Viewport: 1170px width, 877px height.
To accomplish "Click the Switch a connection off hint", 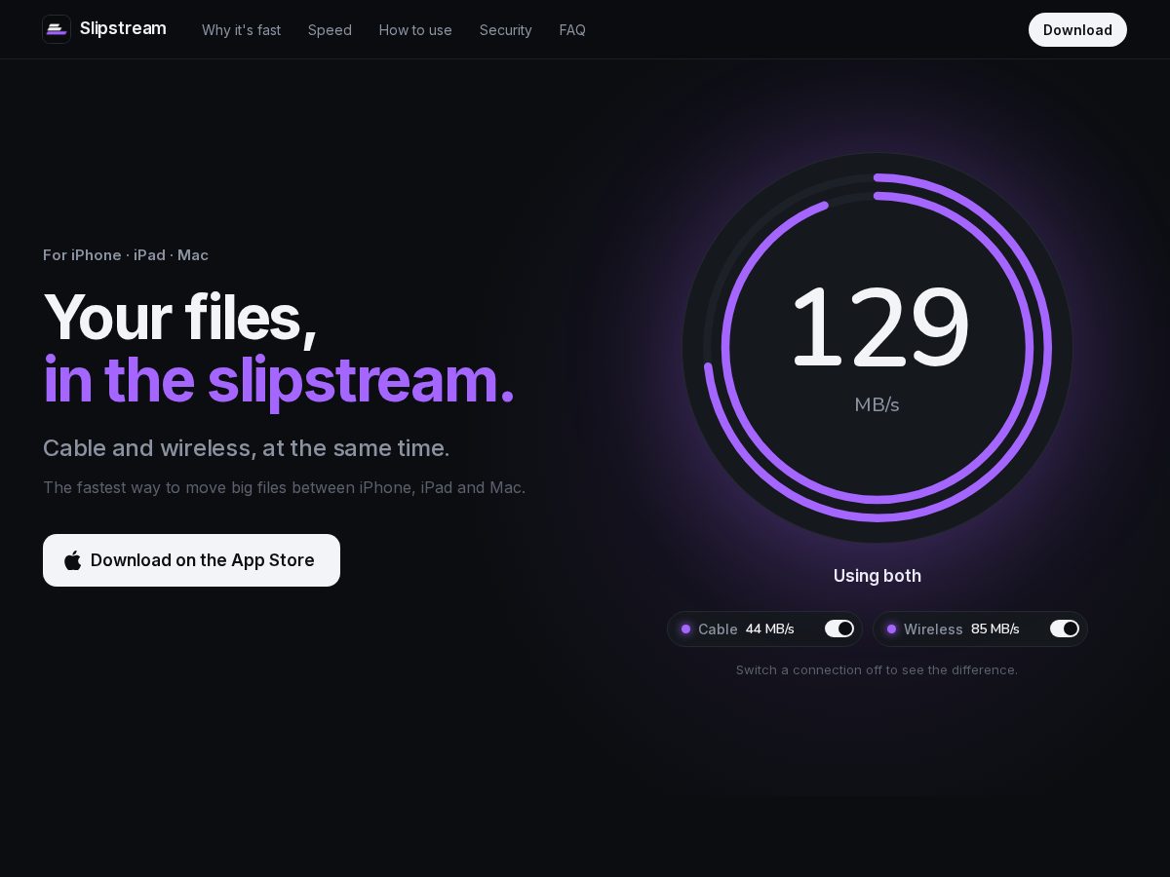I will (x=877, y=670).
